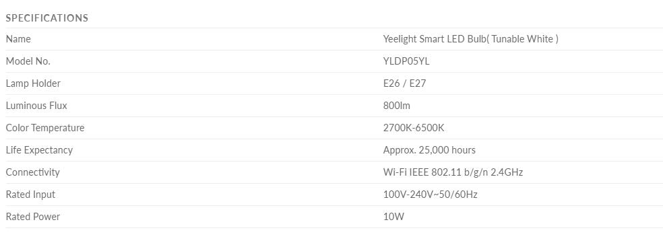Image resolution: width=663 pixels, height=245 pixels.
Task: Select the Lamp Holder label
Action: click(33, 83)
